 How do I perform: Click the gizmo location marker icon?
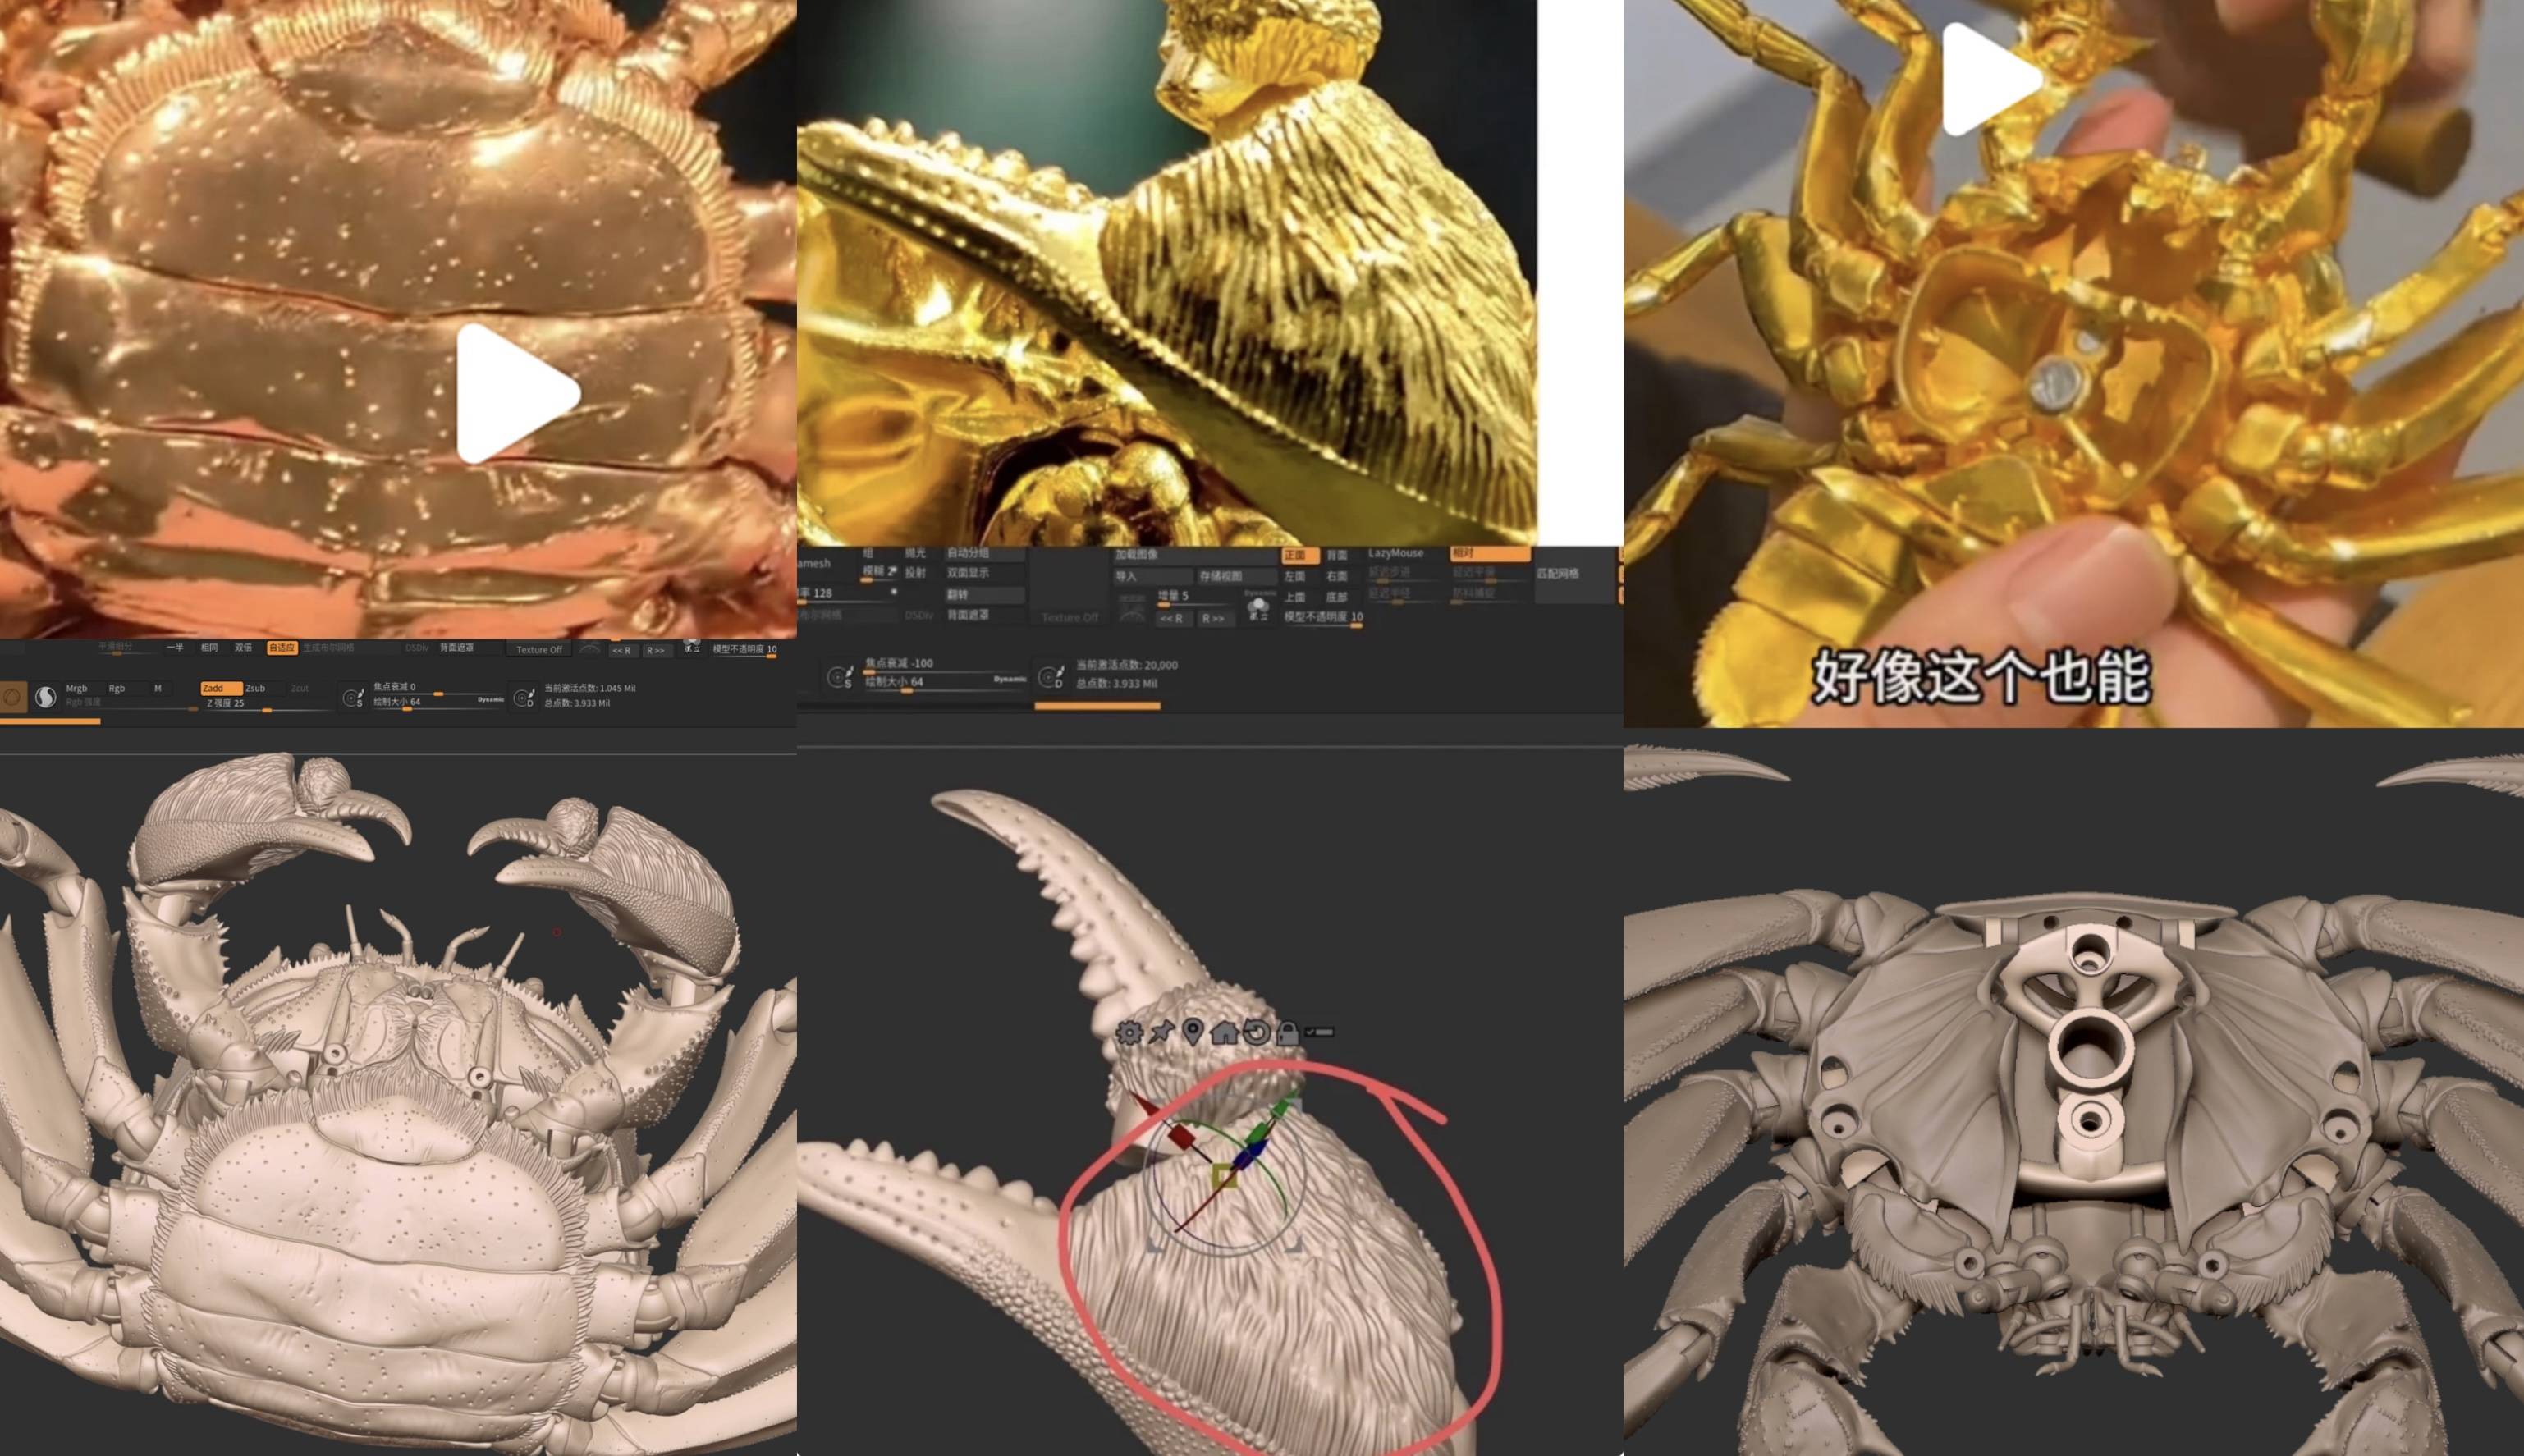pyautogui.click(x=1192, y=1032)
